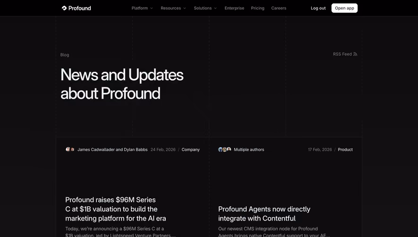Click the excerpt beginning Our newest CMS integration
This screenshot has height=237, width=418.
click(274, 232)
